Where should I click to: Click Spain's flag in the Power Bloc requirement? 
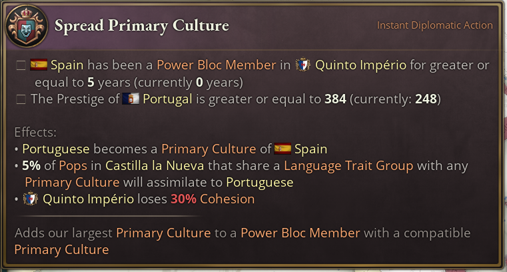click(39, 65)
